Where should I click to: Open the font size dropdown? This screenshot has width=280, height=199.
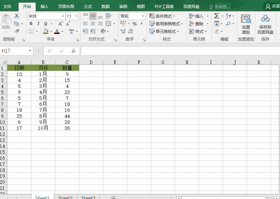[77, 16]
